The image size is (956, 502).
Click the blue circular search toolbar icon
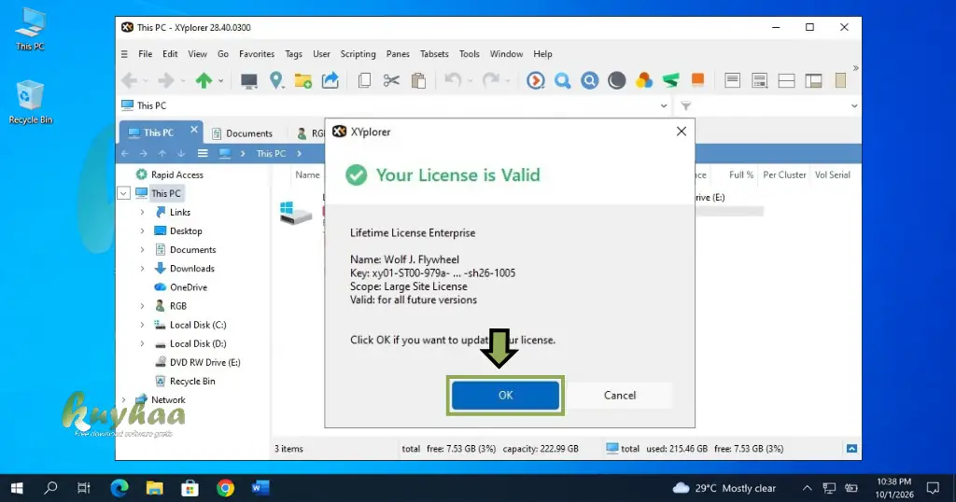click(x=590, y=80)
